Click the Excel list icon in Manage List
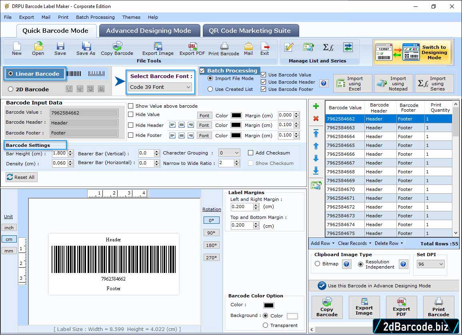 [x=308, y=47]
